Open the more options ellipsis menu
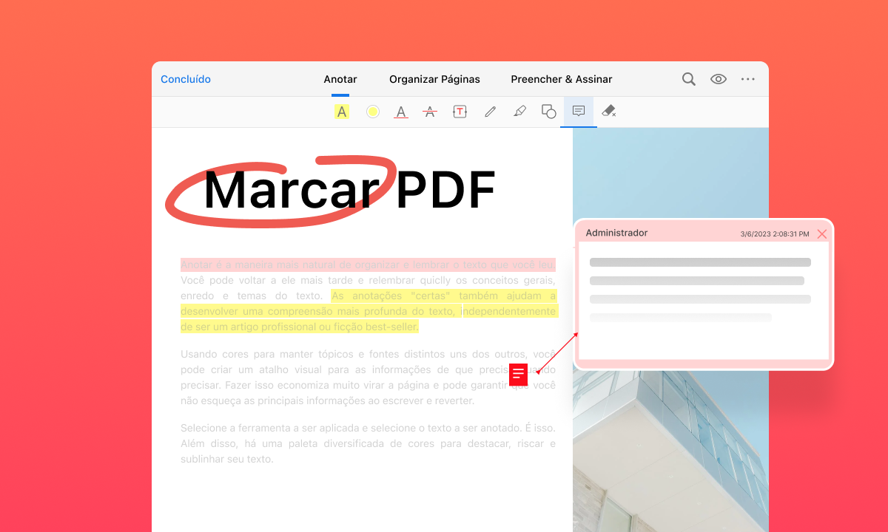This screenshot has height=532, width=888. pyautogui.click(x=747, y=79)
